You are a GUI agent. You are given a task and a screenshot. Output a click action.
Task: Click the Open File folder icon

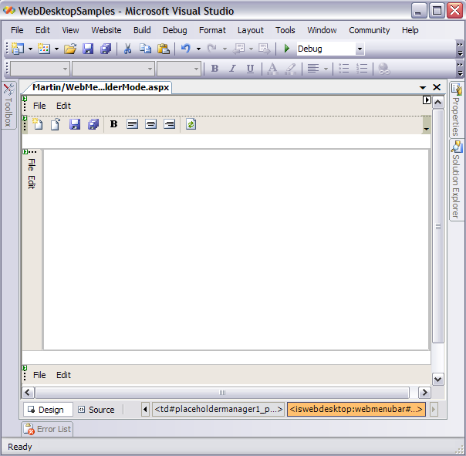(70, 49)
